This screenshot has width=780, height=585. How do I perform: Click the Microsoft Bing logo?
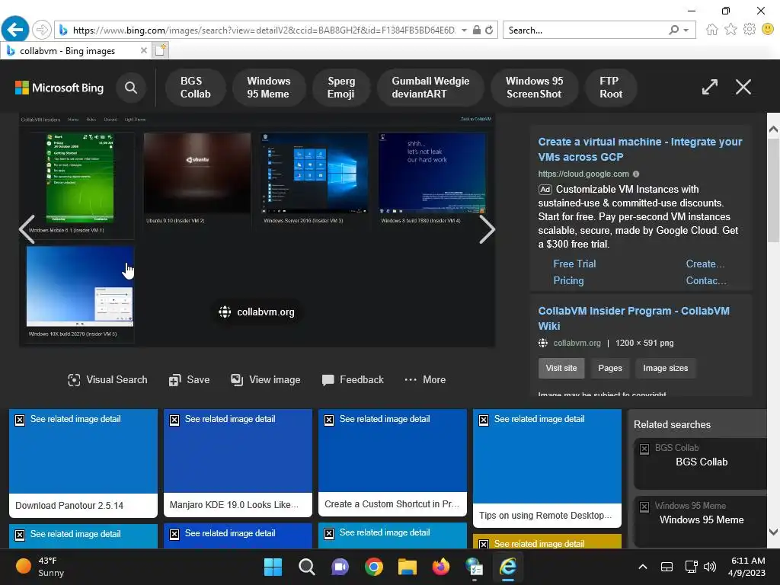59,88
